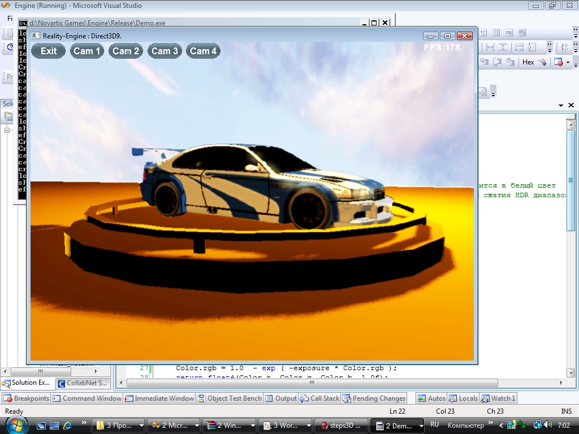Click the Step Into debug icon
The width and height of the screenshot is (579, 434).
coord(486,62)
